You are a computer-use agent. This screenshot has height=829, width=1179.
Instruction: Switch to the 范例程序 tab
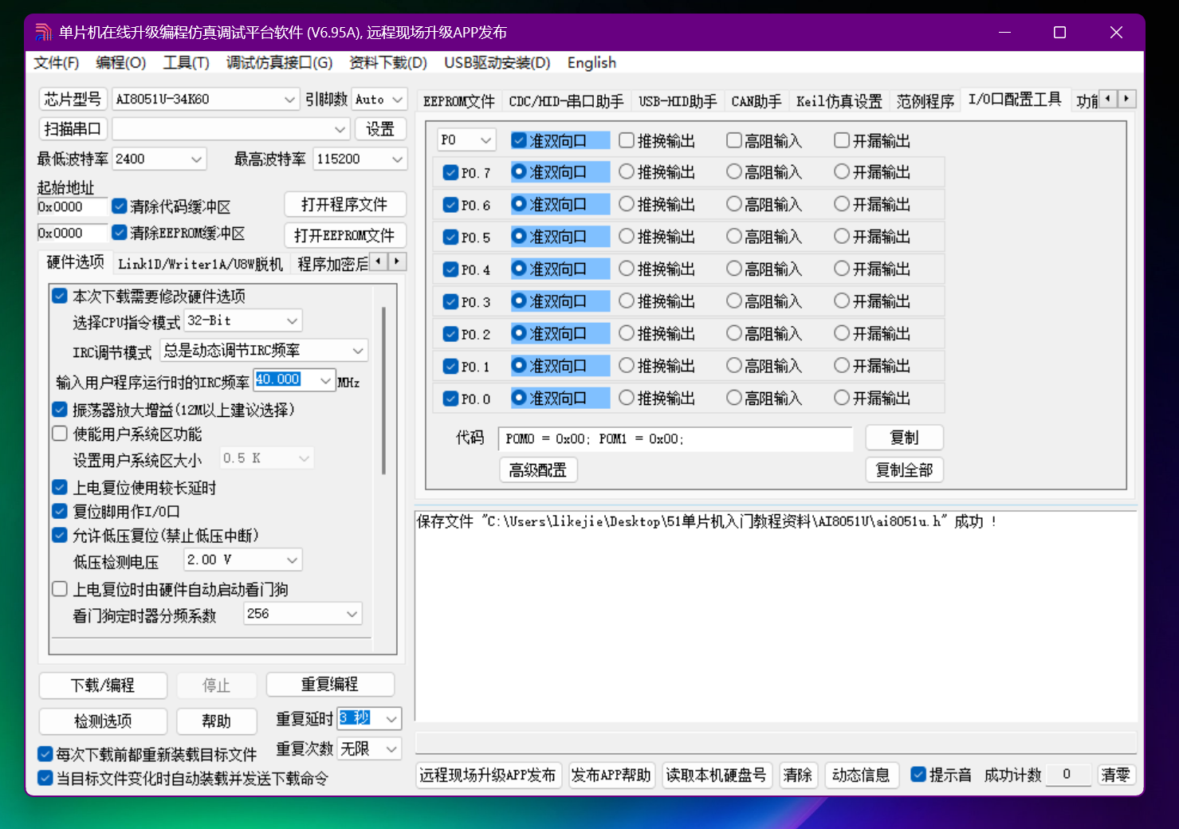point(925,101)
